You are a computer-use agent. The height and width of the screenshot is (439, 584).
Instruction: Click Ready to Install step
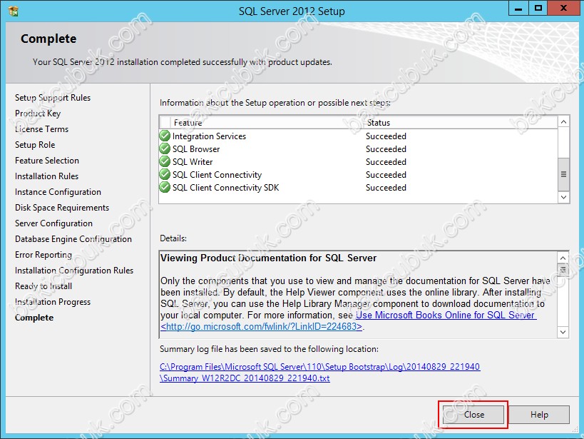coord(43,286)
